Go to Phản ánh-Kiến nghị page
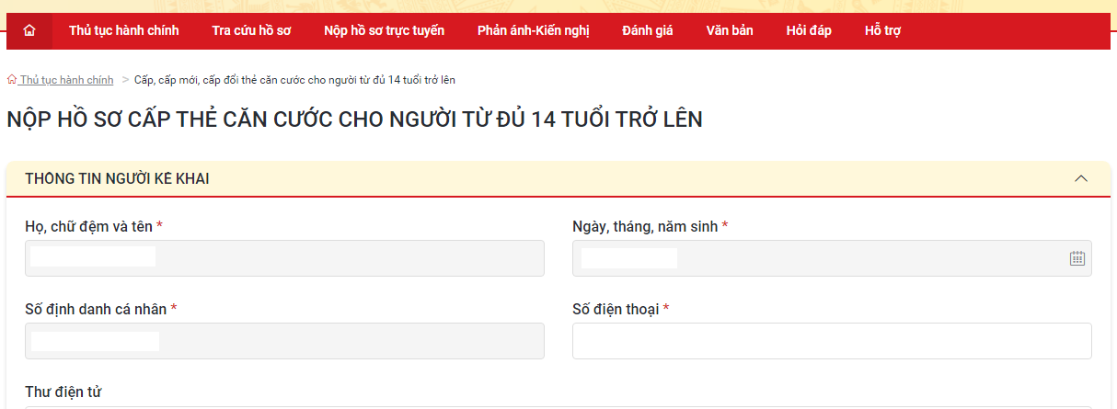 (533, 31)
